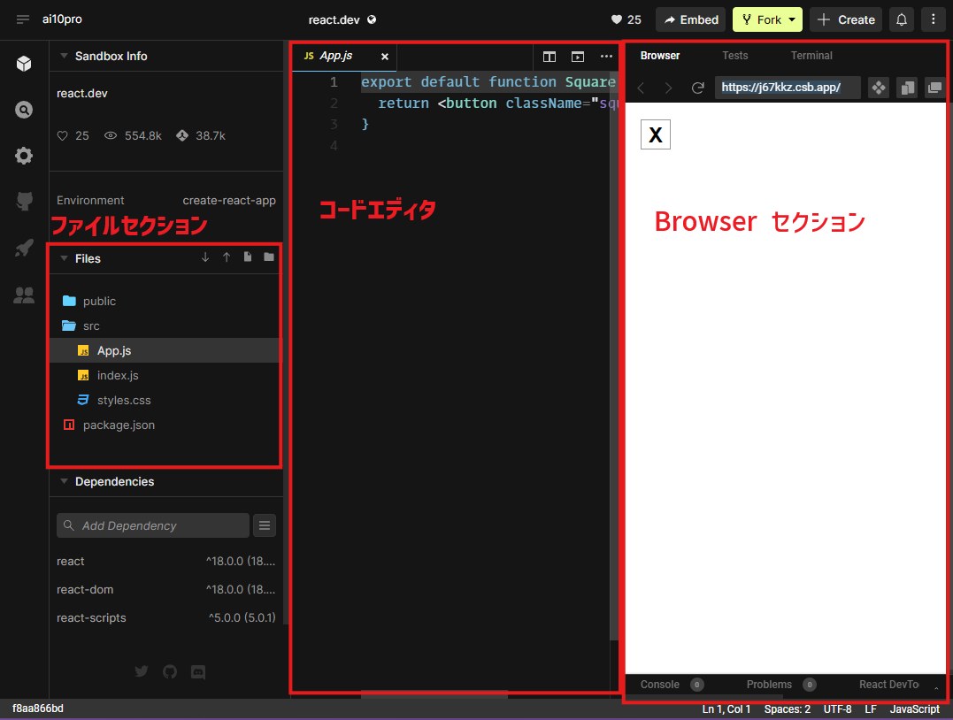Select the Search icon in the sidebar
The height and width of the screenshot is (720, 953).
point(24,110)
